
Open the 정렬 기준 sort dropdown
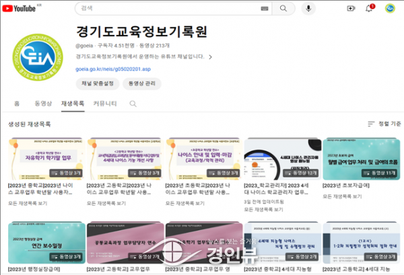(x=384, y=124)
